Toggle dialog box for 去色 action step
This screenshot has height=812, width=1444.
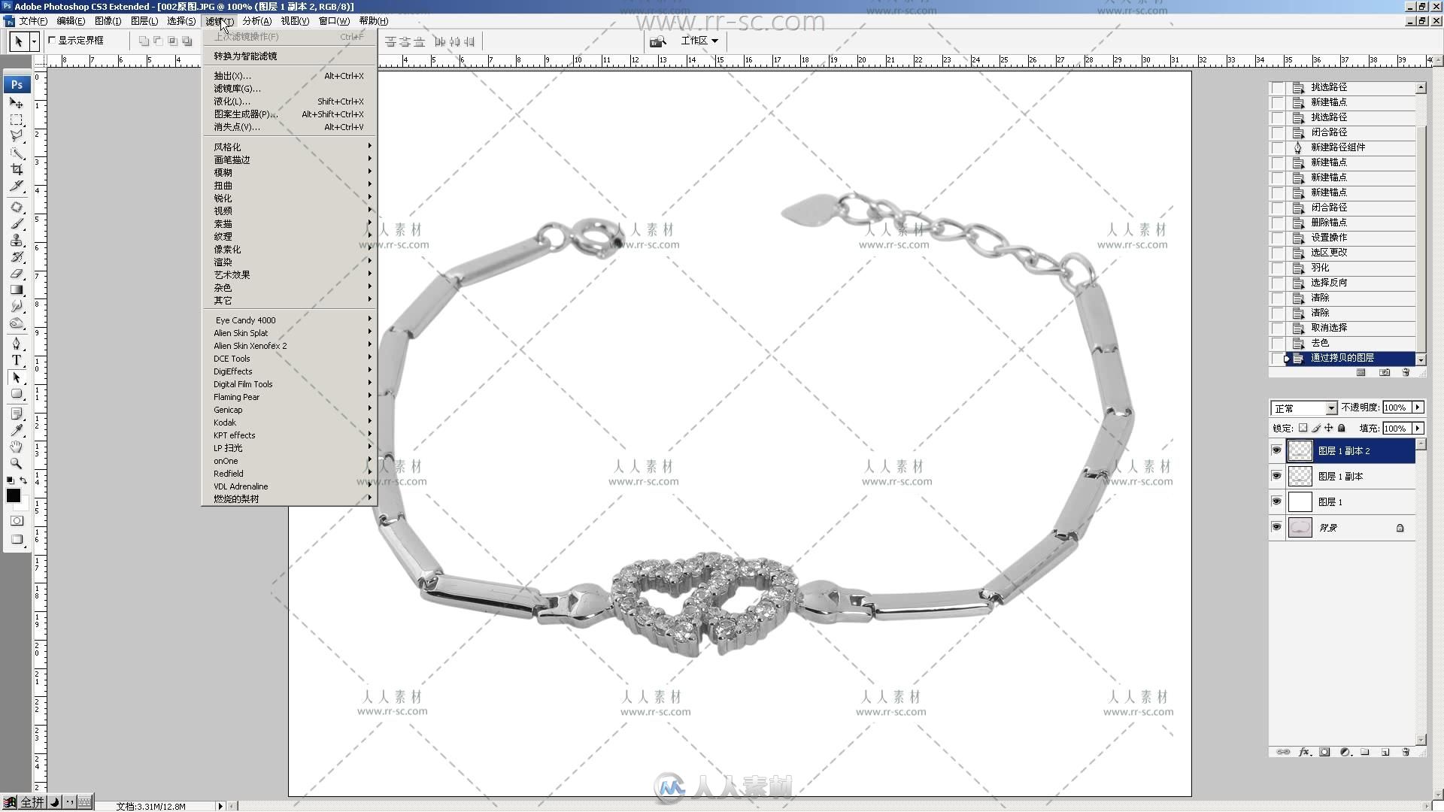pyautogui.click(x=1277, y=343)
